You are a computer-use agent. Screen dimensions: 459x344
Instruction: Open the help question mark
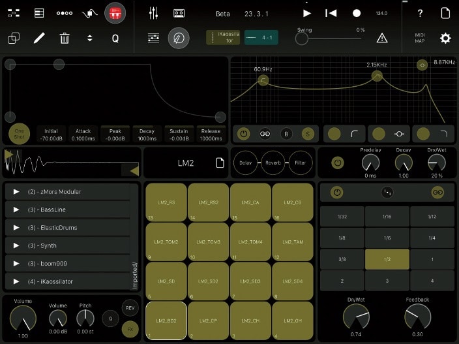pos(420,13)
